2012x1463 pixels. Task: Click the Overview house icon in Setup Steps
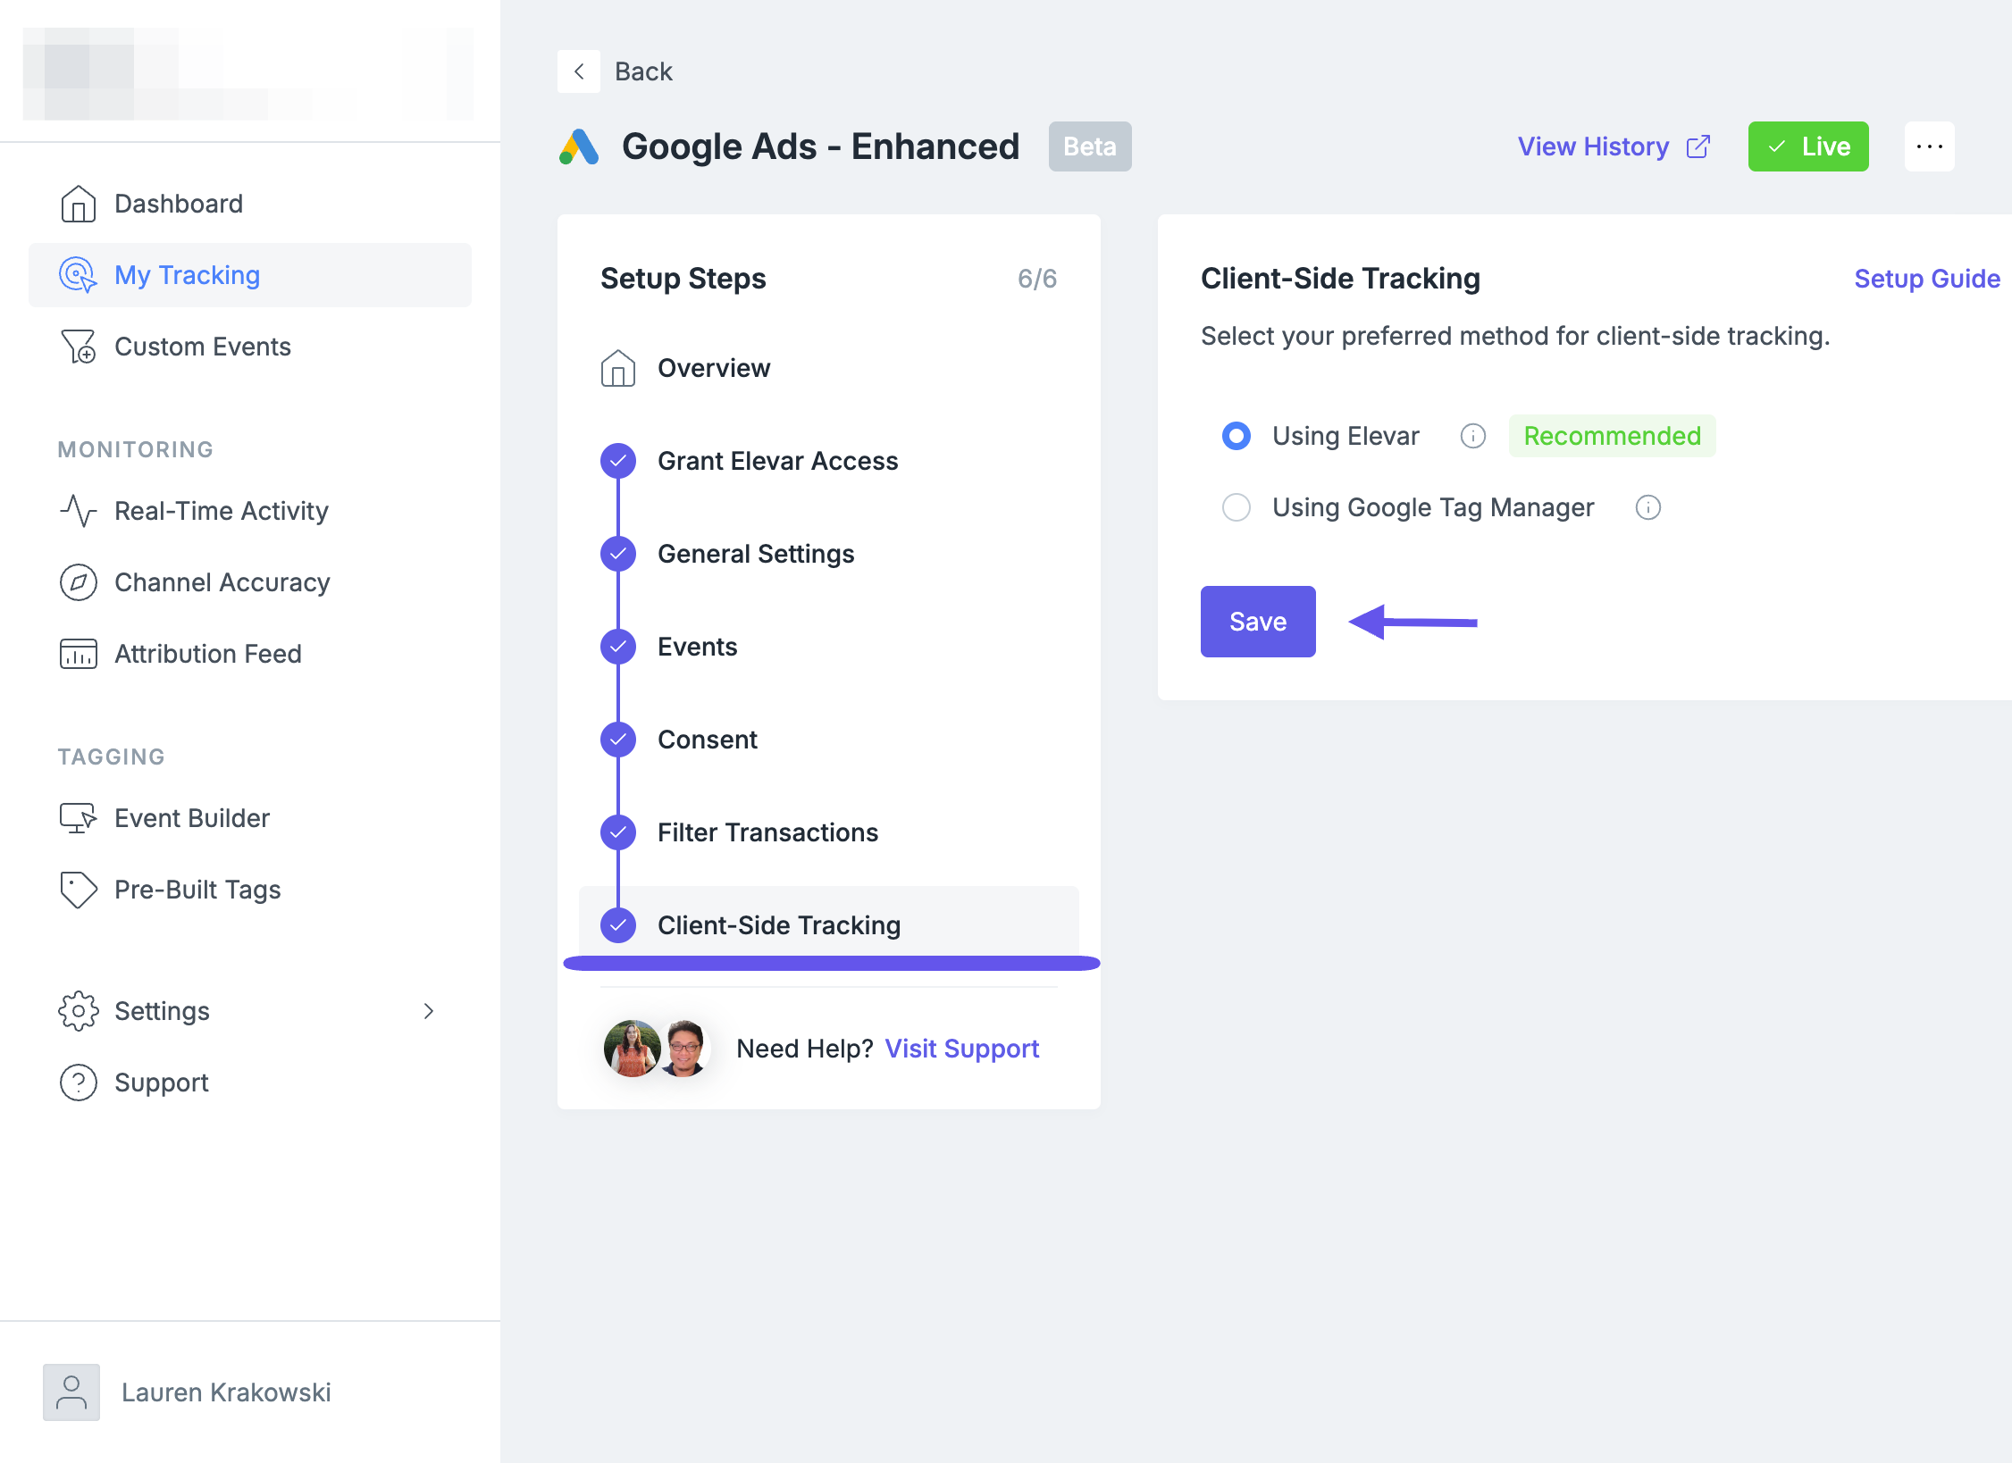[618, 368]
